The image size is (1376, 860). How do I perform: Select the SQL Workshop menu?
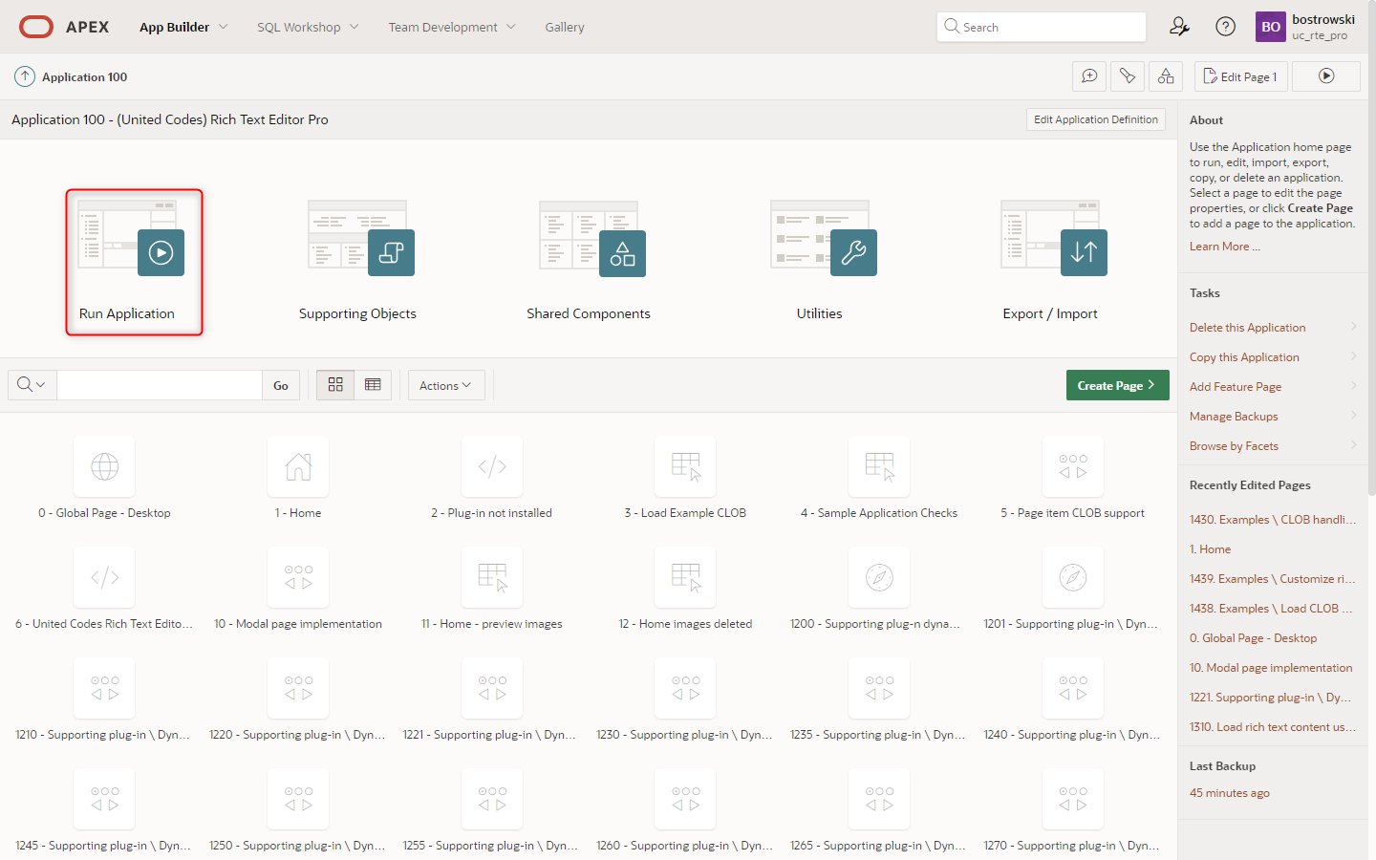299,27
